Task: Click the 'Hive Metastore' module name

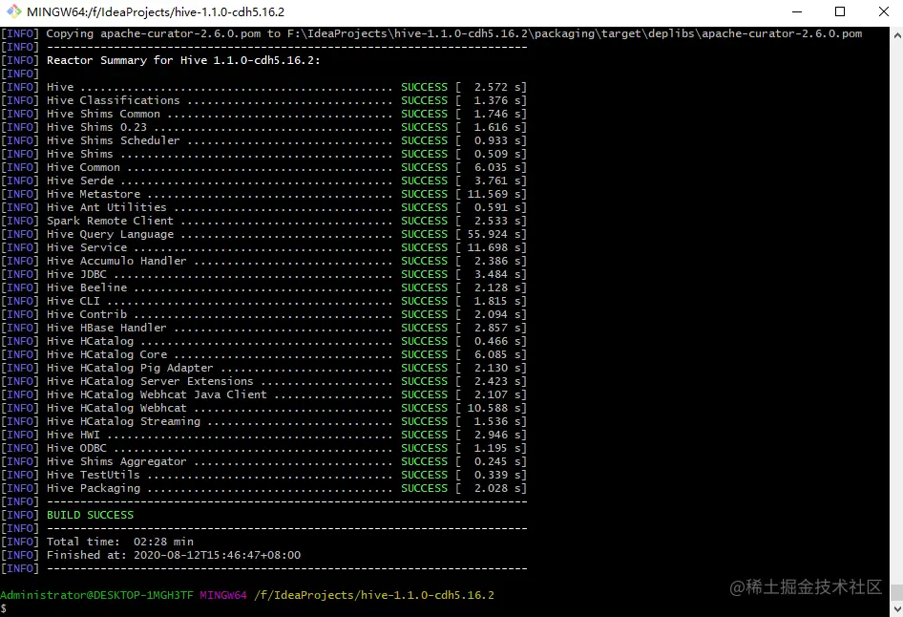Action: point(94,194)
